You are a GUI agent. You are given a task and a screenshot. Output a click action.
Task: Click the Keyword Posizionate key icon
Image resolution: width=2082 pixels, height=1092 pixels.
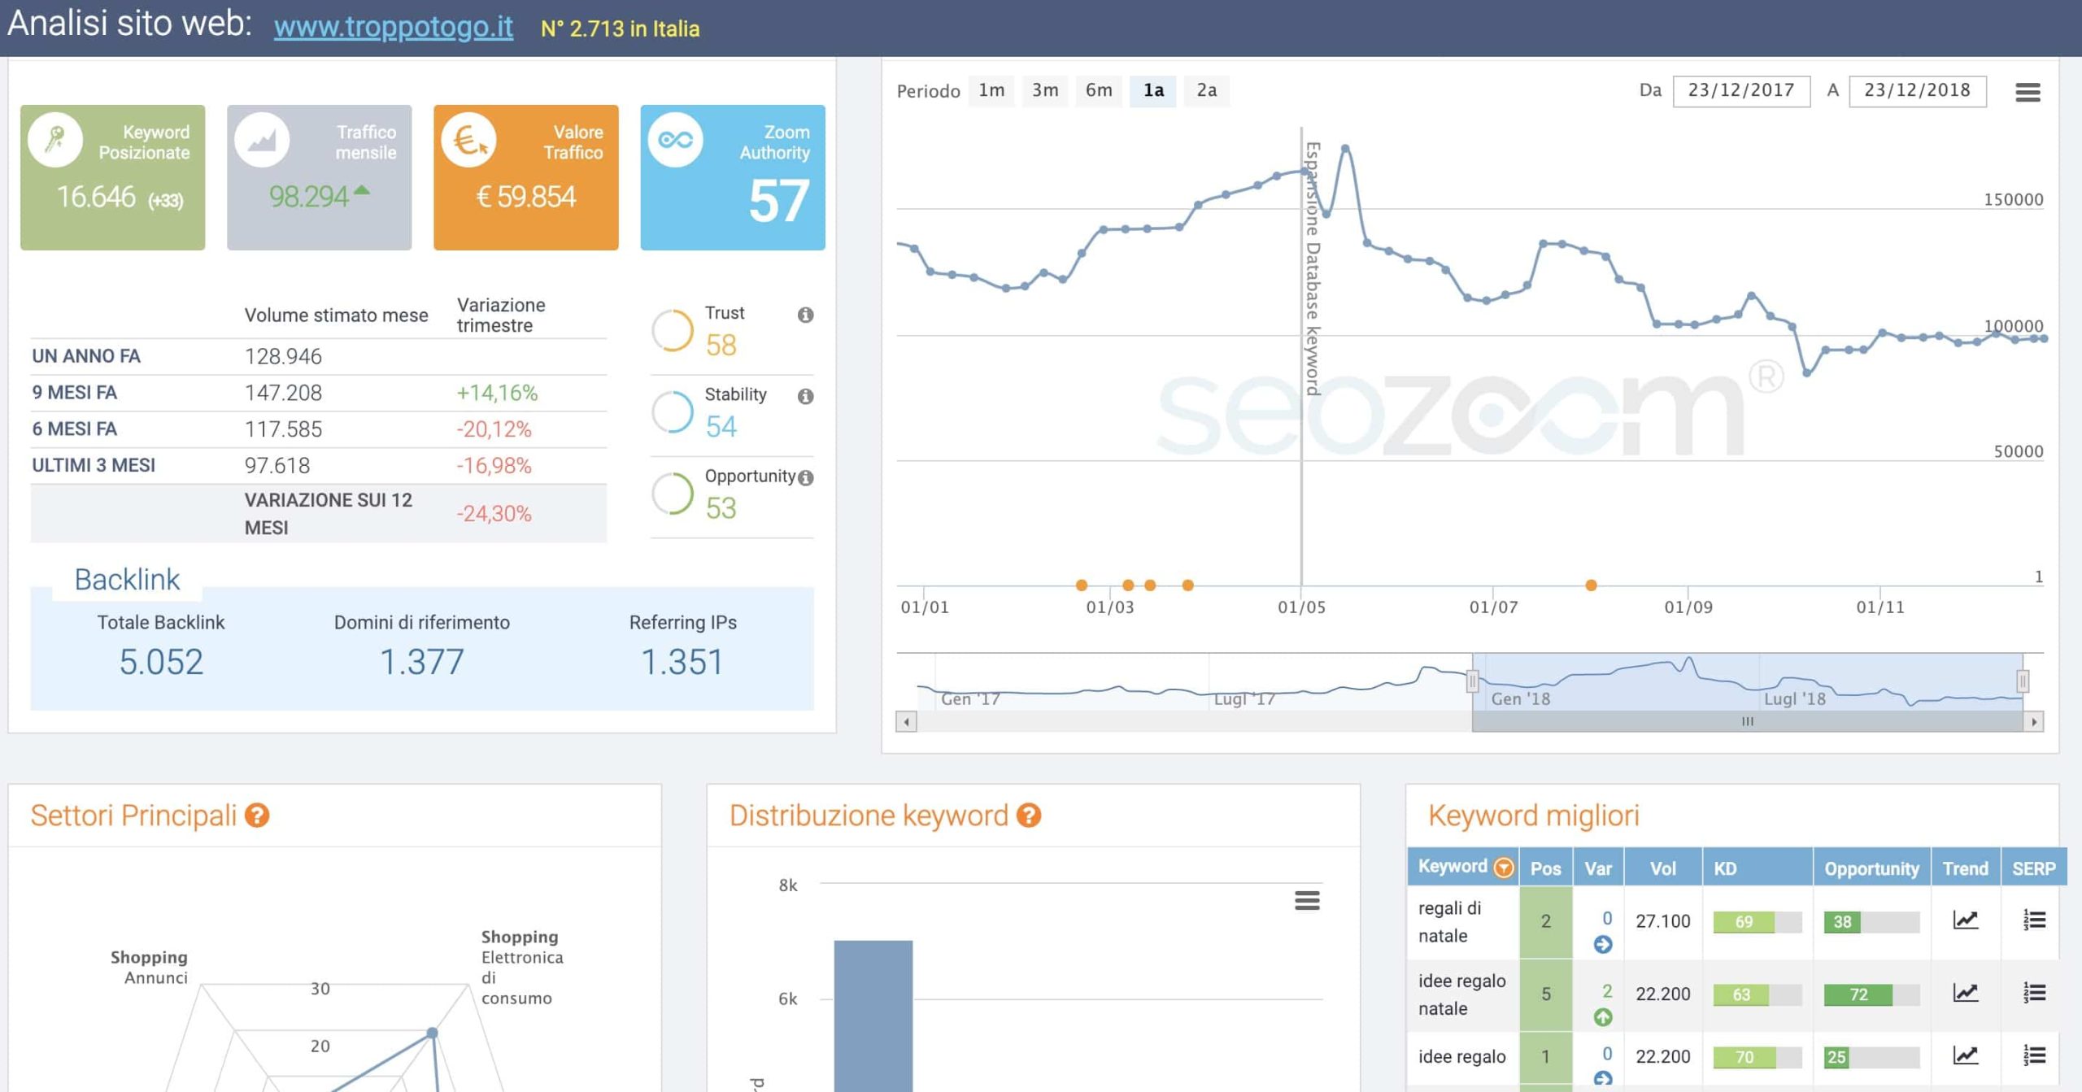[x=57, y=140]
